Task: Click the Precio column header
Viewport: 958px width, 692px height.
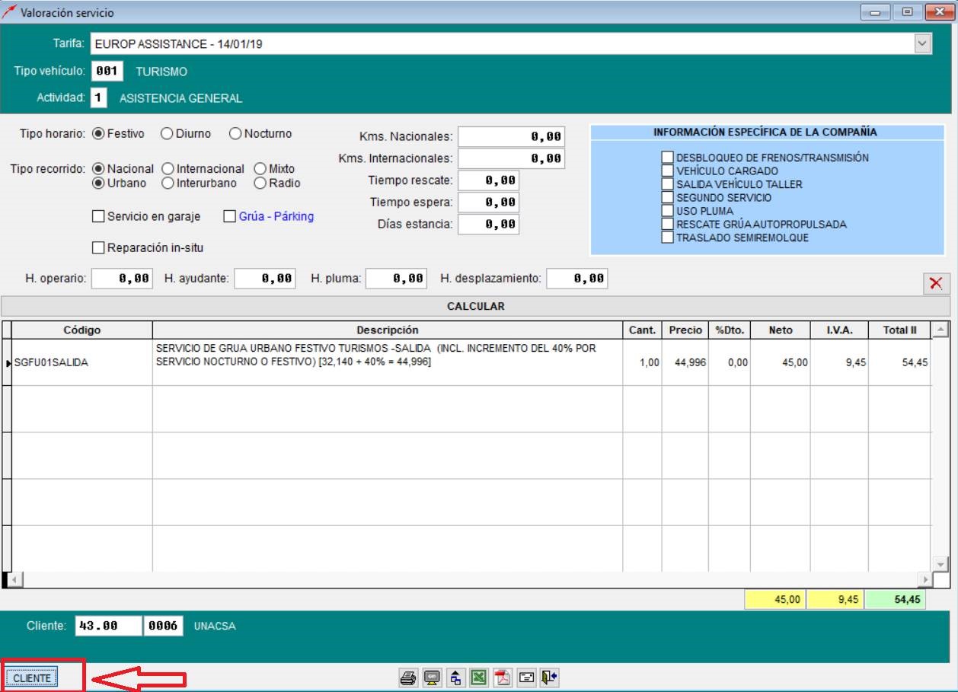Action: pyautogui.click(x=685, y=330)
